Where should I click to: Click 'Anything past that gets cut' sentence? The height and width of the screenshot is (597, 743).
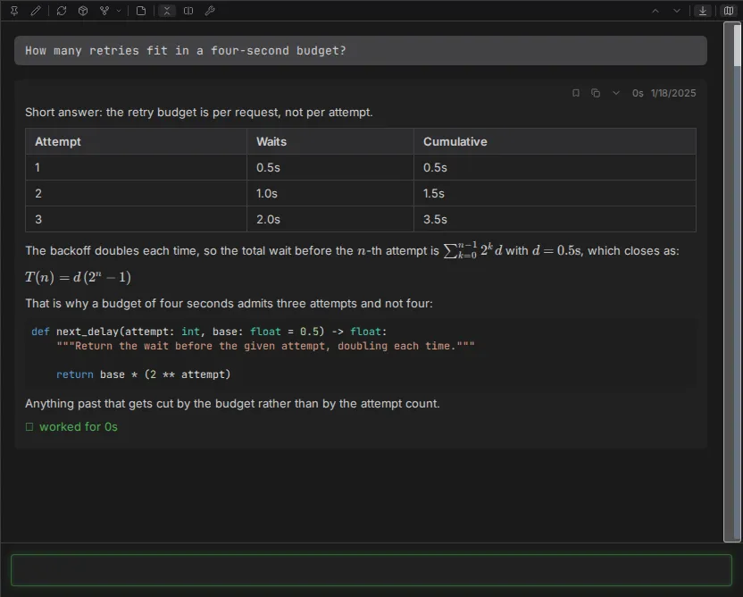[232, 404]
